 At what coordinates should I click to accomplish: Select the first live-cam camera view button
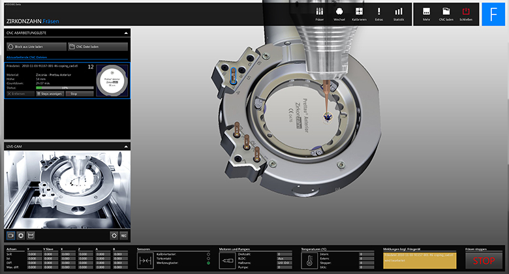click(x=11, y=235)
